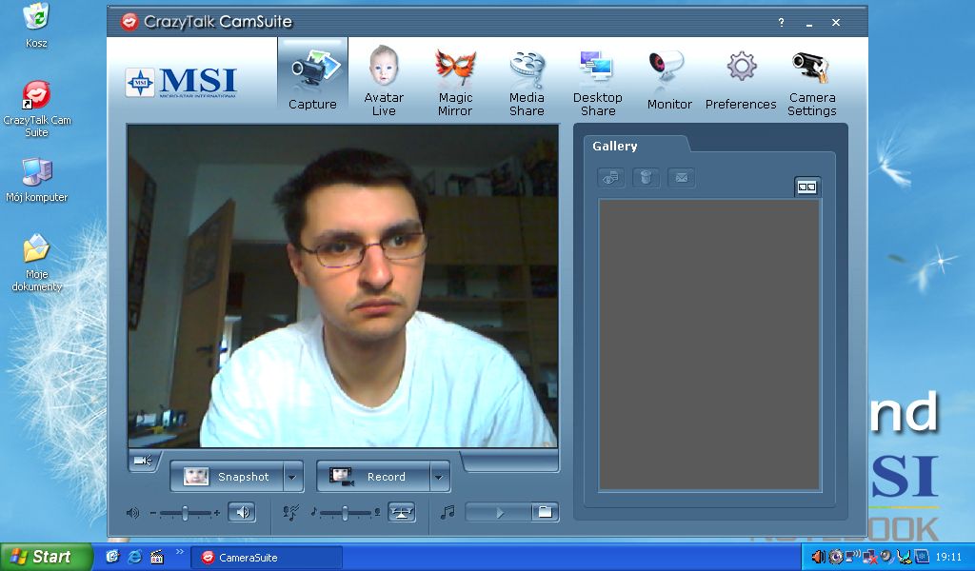
Task: Browse for a music file with the folder button
Action: [545, 512]
